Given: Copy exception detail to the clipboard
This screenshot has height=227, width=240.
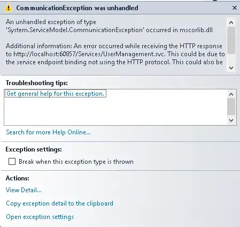Looking at the screenshot, I should 59,203.
